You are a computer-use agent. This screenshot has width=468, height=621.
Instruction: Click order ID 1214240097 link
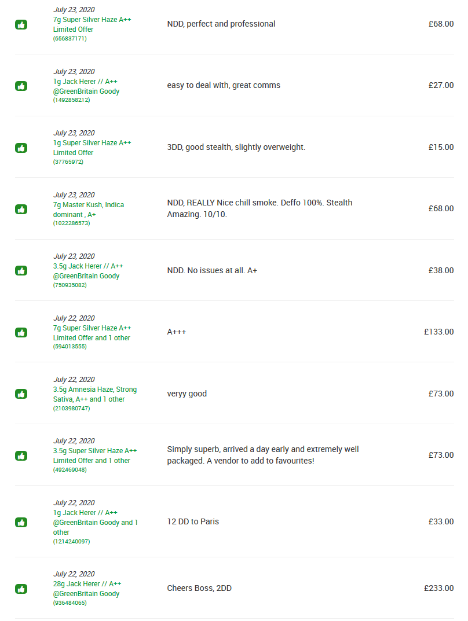tap(71, 541)
